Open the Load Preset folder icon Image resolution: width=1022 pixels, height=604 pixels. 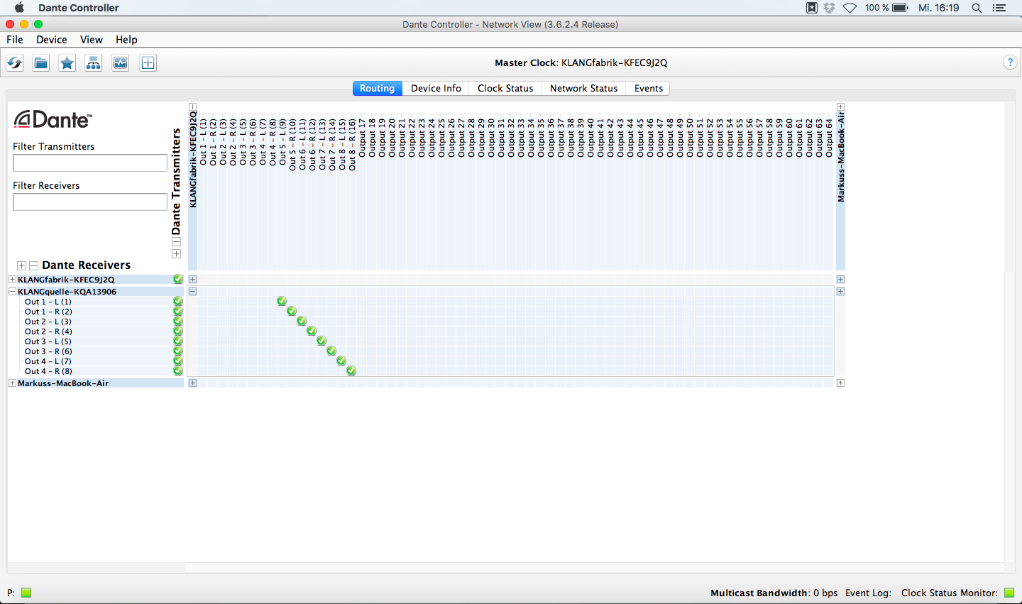pyautogui.click(x=41, y=63)
